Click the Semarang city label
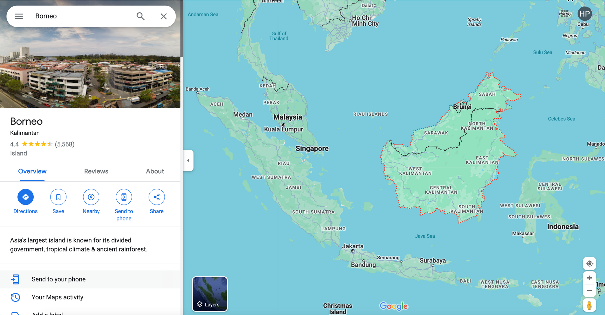 [388, 258]
